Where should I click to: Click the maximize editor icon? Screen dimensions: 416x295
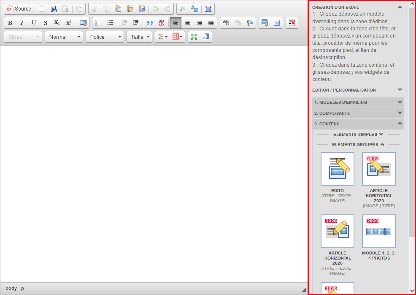pos(194,37)
